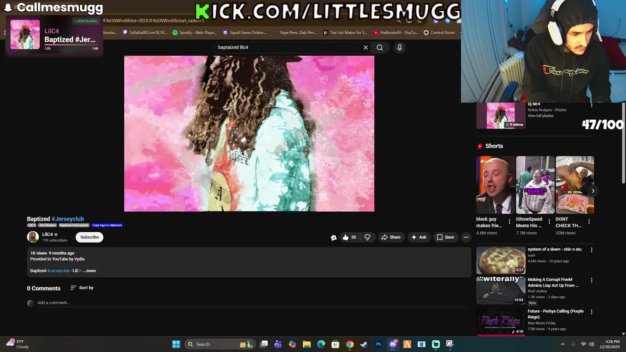Open the Snipping Tool on the taskbar
The height and width of the screenshot is (352, 626).
coord(450,344)
